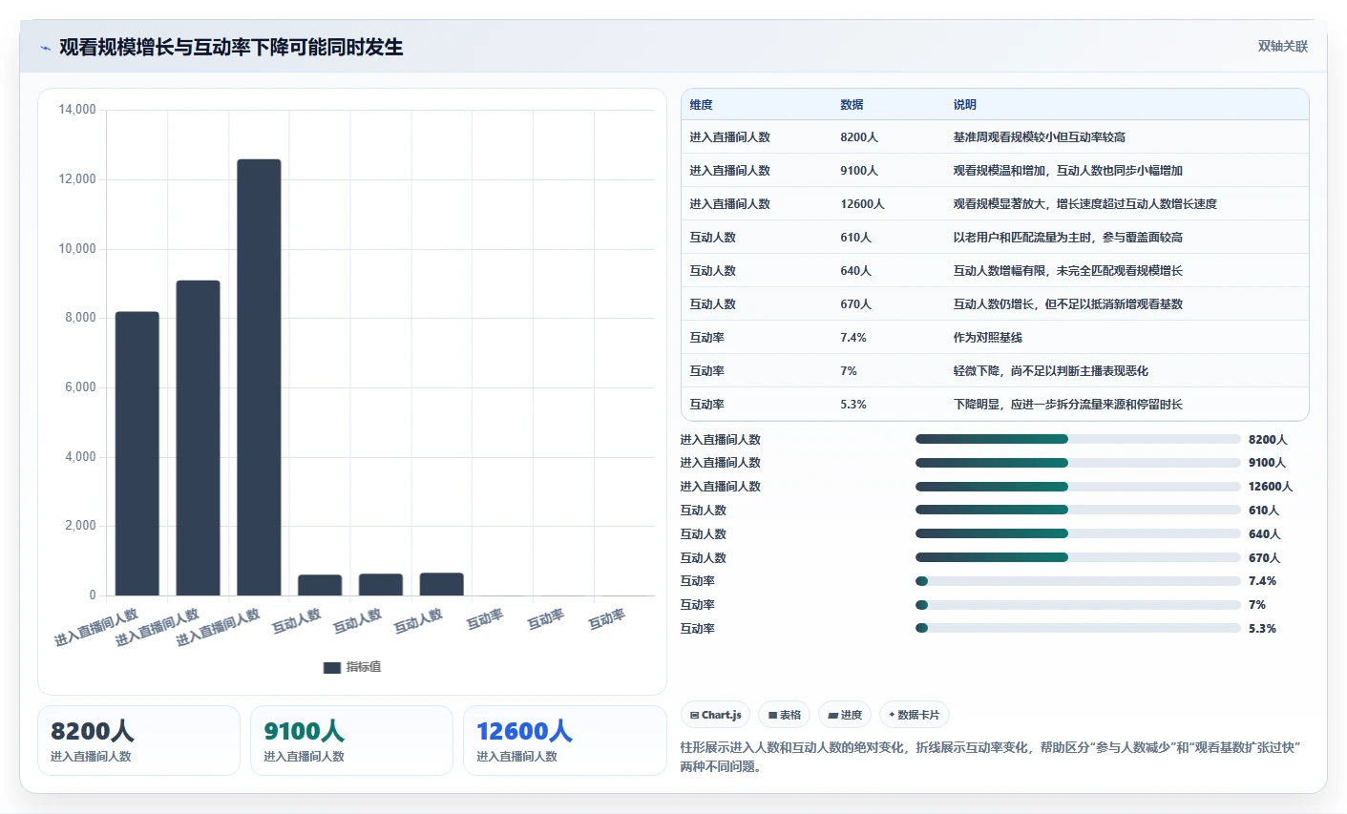Select the 进度 chip
This screenshot has width=1347, height=814.
[845, 715]
